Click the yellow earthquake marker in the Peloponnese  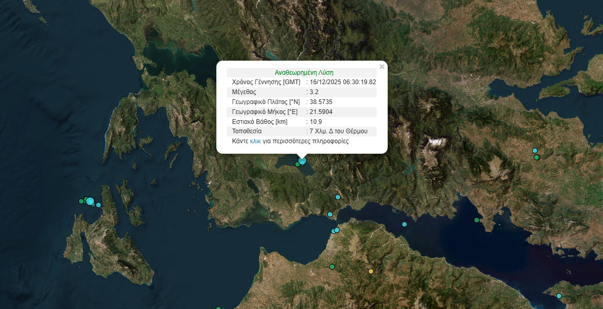371,271
